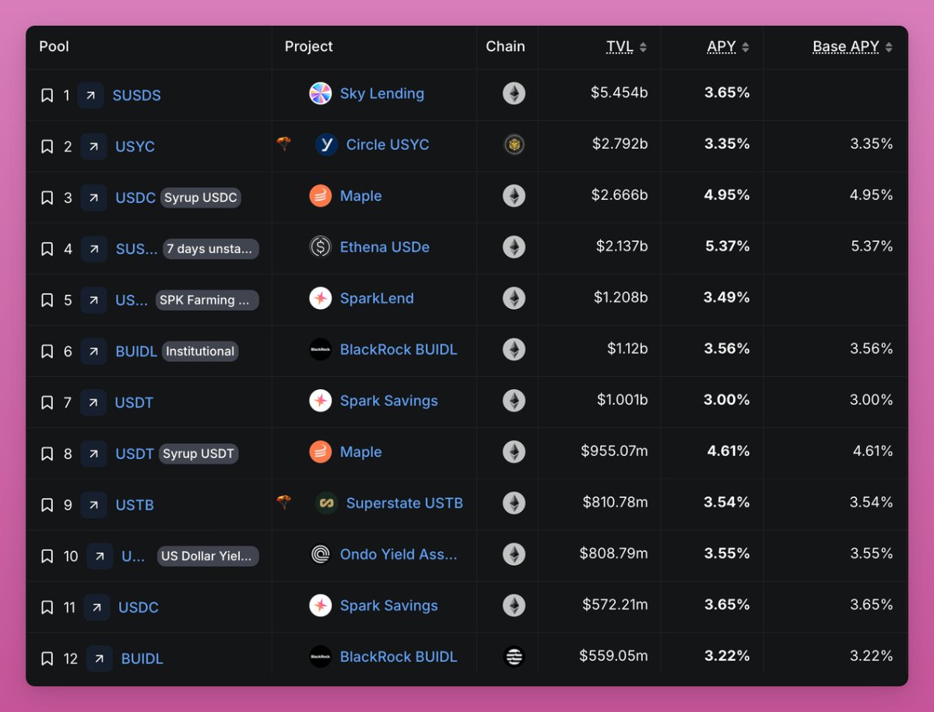
Task: Open the SUSDS pool arrow icon
Action: pyautogui.click(x=90, y=95)
